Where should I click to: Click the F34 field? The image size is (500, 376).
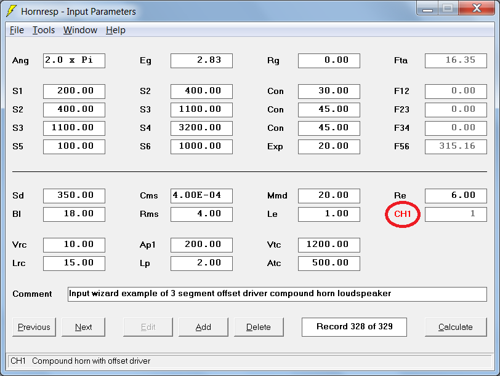pyautogui.click(x=456, y=128)
